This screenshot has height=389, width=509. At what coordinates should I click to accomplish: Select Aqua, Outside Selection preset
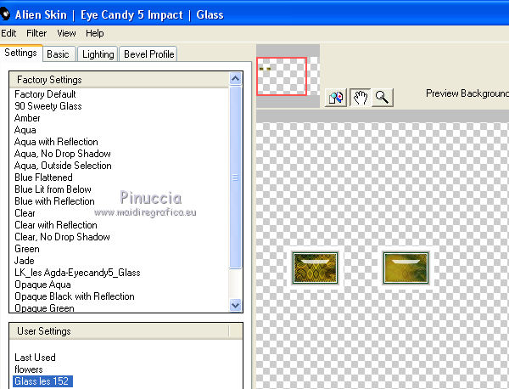63,166
